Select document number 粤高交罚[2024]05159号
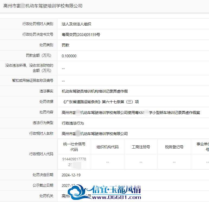Viewport: 209px width, 202px height. click(81, 35)
